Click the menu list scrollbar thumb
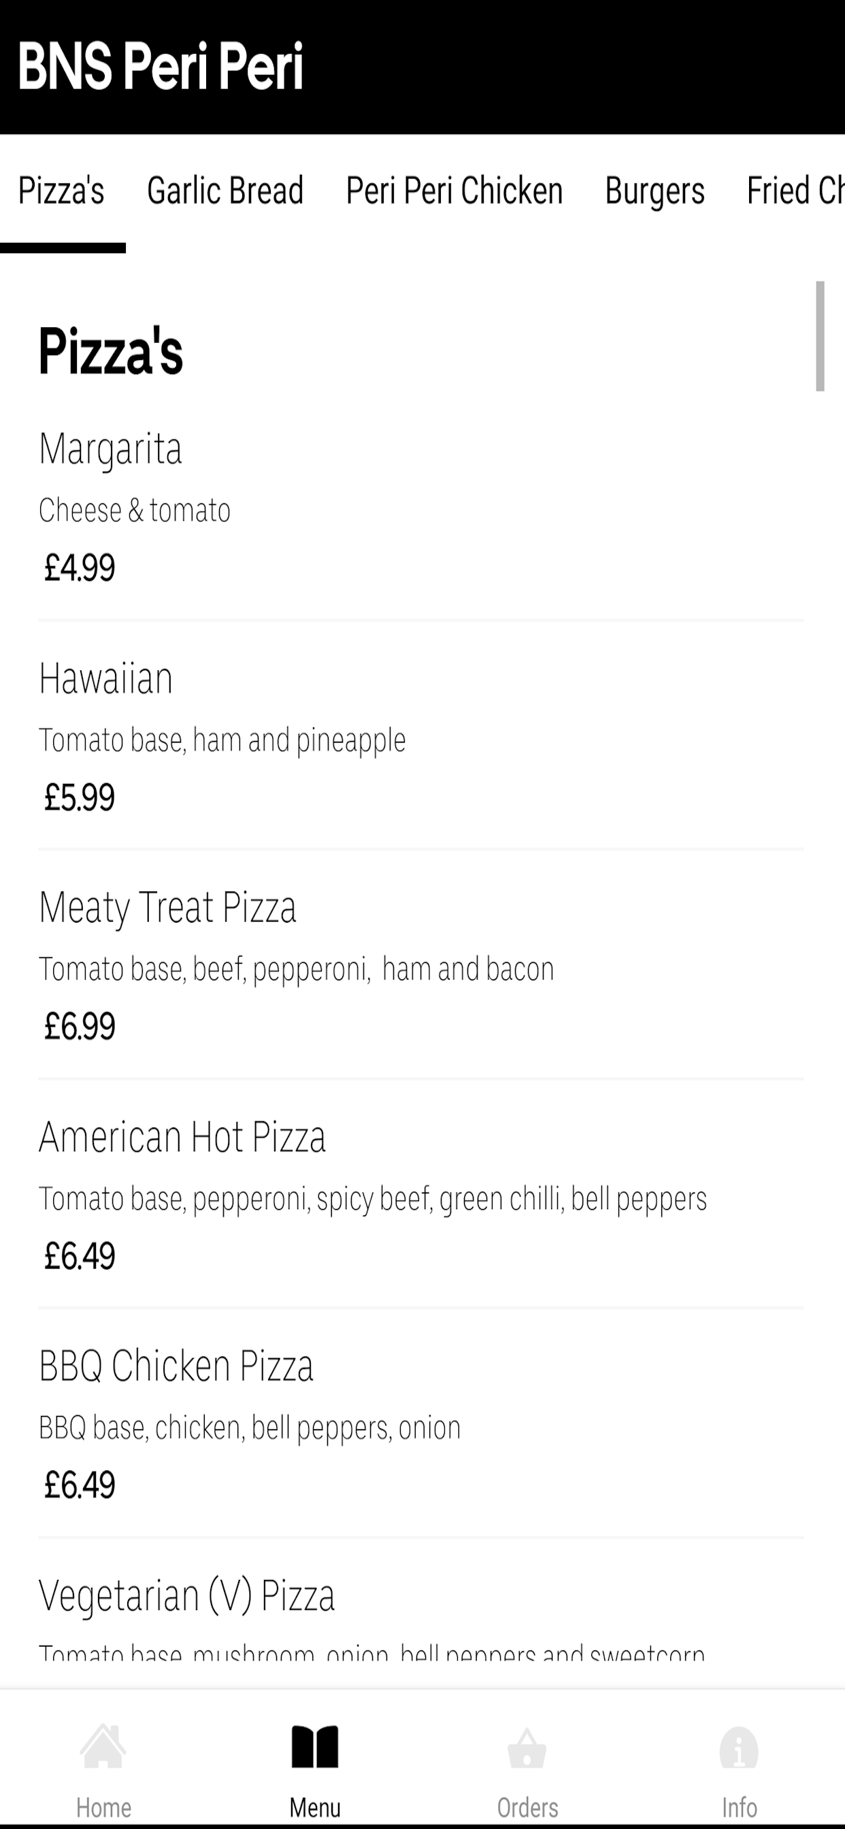 820,336
